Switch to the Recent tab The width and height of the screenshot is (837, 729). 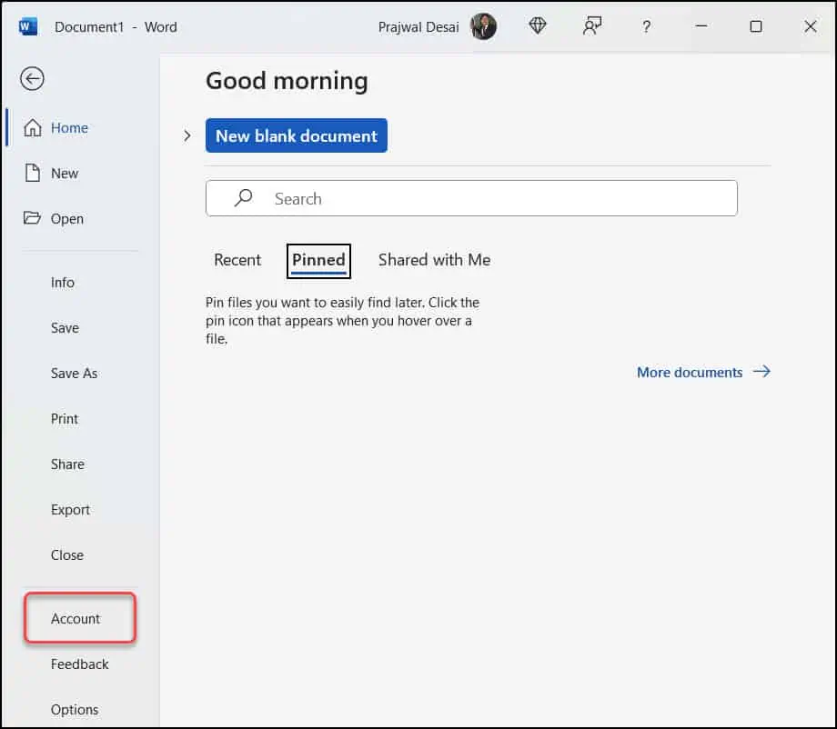(237, 260)
